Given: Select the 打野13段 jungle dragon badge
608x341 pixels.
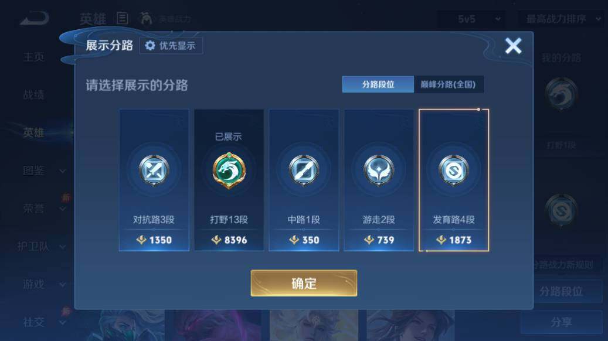Looking at the screenshot, I should click(x=229, y=170).
